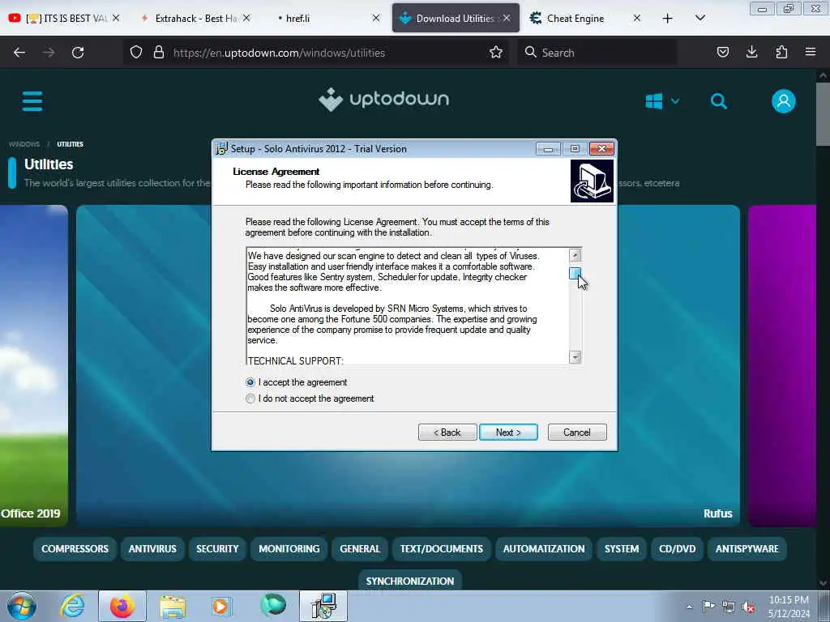Click the WINDOWS breadcrumb link

(24, 144)
